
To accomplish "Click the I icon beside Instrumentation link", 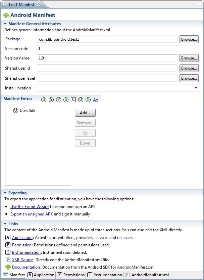I will click(x=8, y=252).
